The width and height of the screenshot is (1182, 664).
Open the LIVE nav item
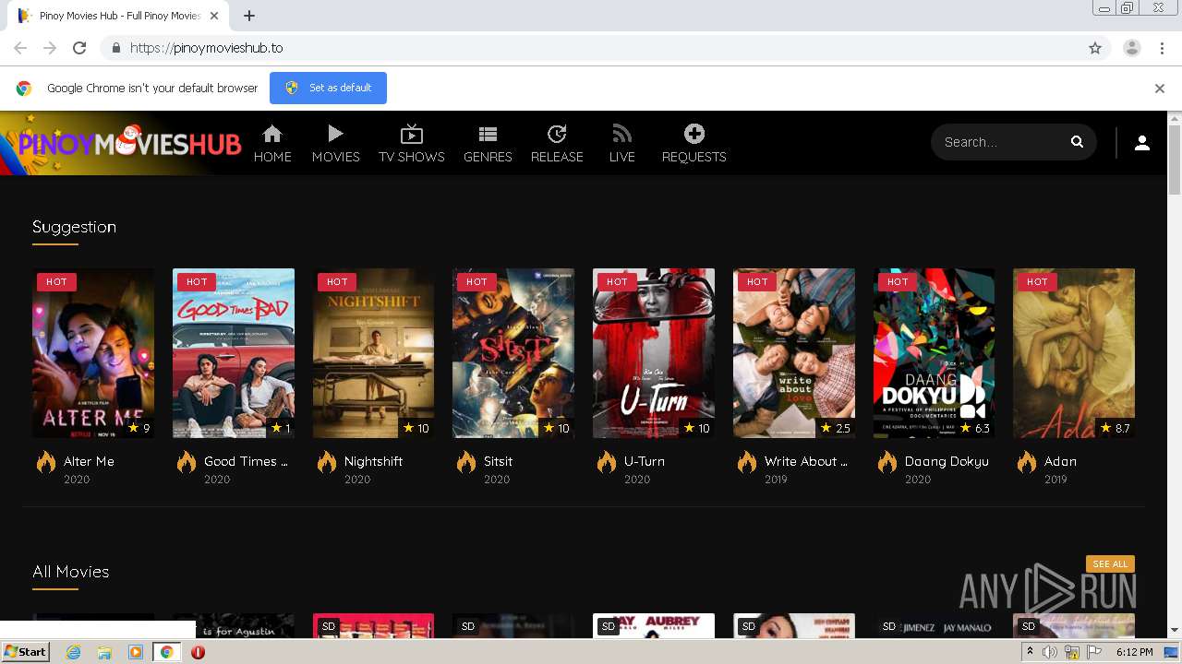pyautogui.click(x=621, y=145)
